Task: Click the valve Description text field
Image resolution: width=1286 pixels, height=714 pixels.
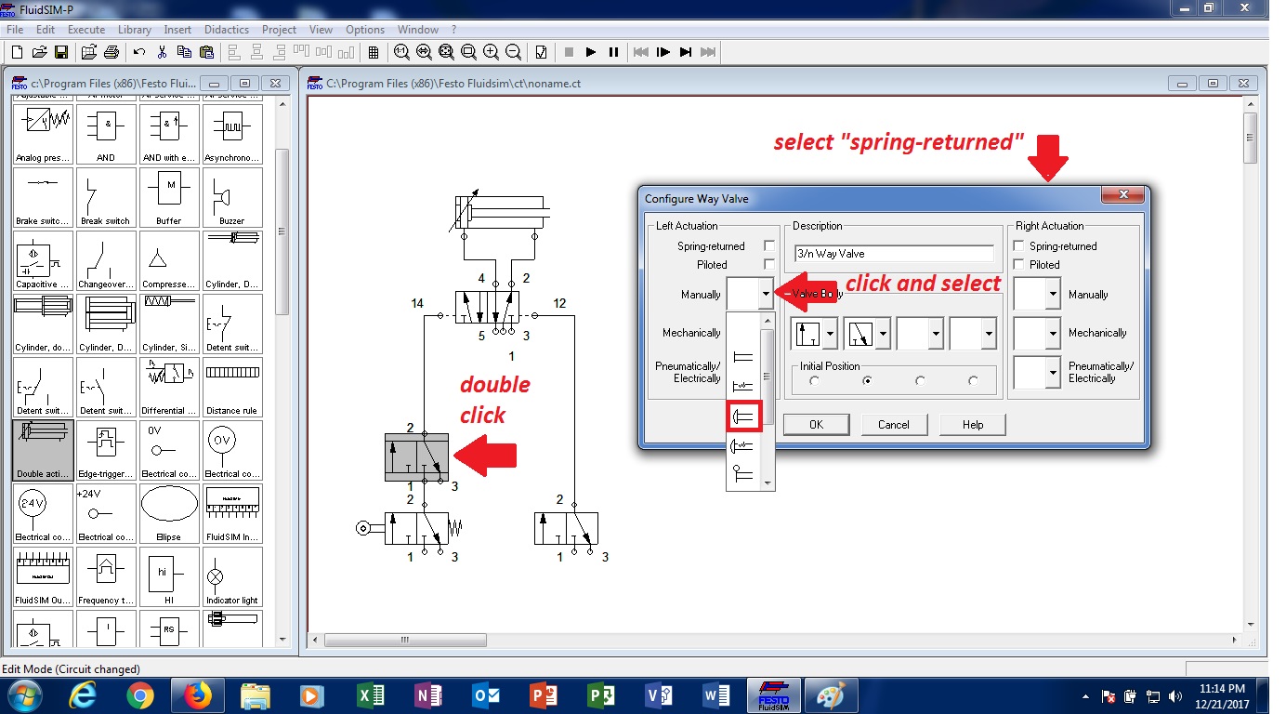Action: pyautogui.click(x=894, y=253)
